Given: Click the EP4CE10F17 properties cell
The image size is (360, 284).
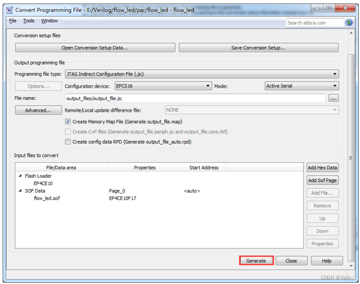Looking at the screenshot, I should coord(123,198).
